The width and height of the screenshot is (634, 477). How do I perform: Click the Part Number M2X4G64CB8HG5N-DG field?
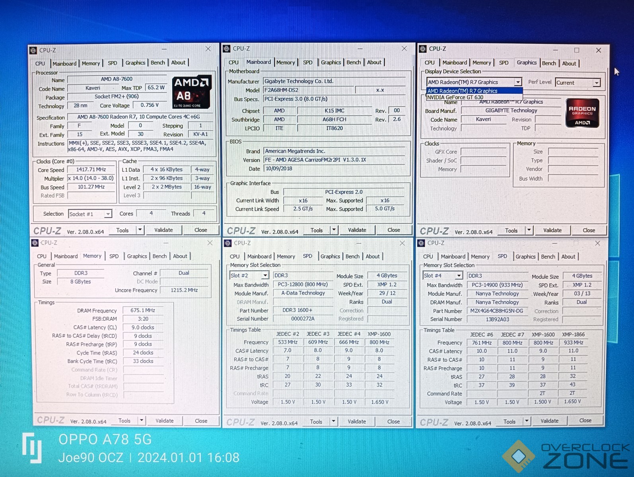(496, 311)
